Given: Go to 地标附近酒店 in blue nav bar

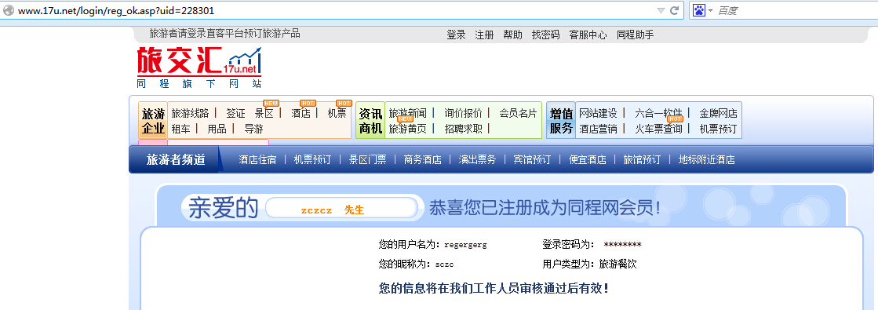Looking at the screenshot, I should click(x=707, y=160).
